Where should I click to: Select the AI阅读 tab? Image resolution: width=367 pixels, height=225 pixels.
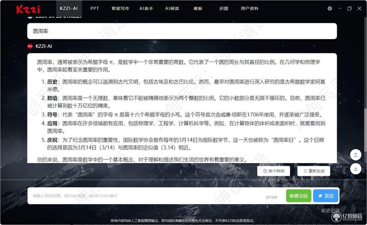click(x=172, y=8)
